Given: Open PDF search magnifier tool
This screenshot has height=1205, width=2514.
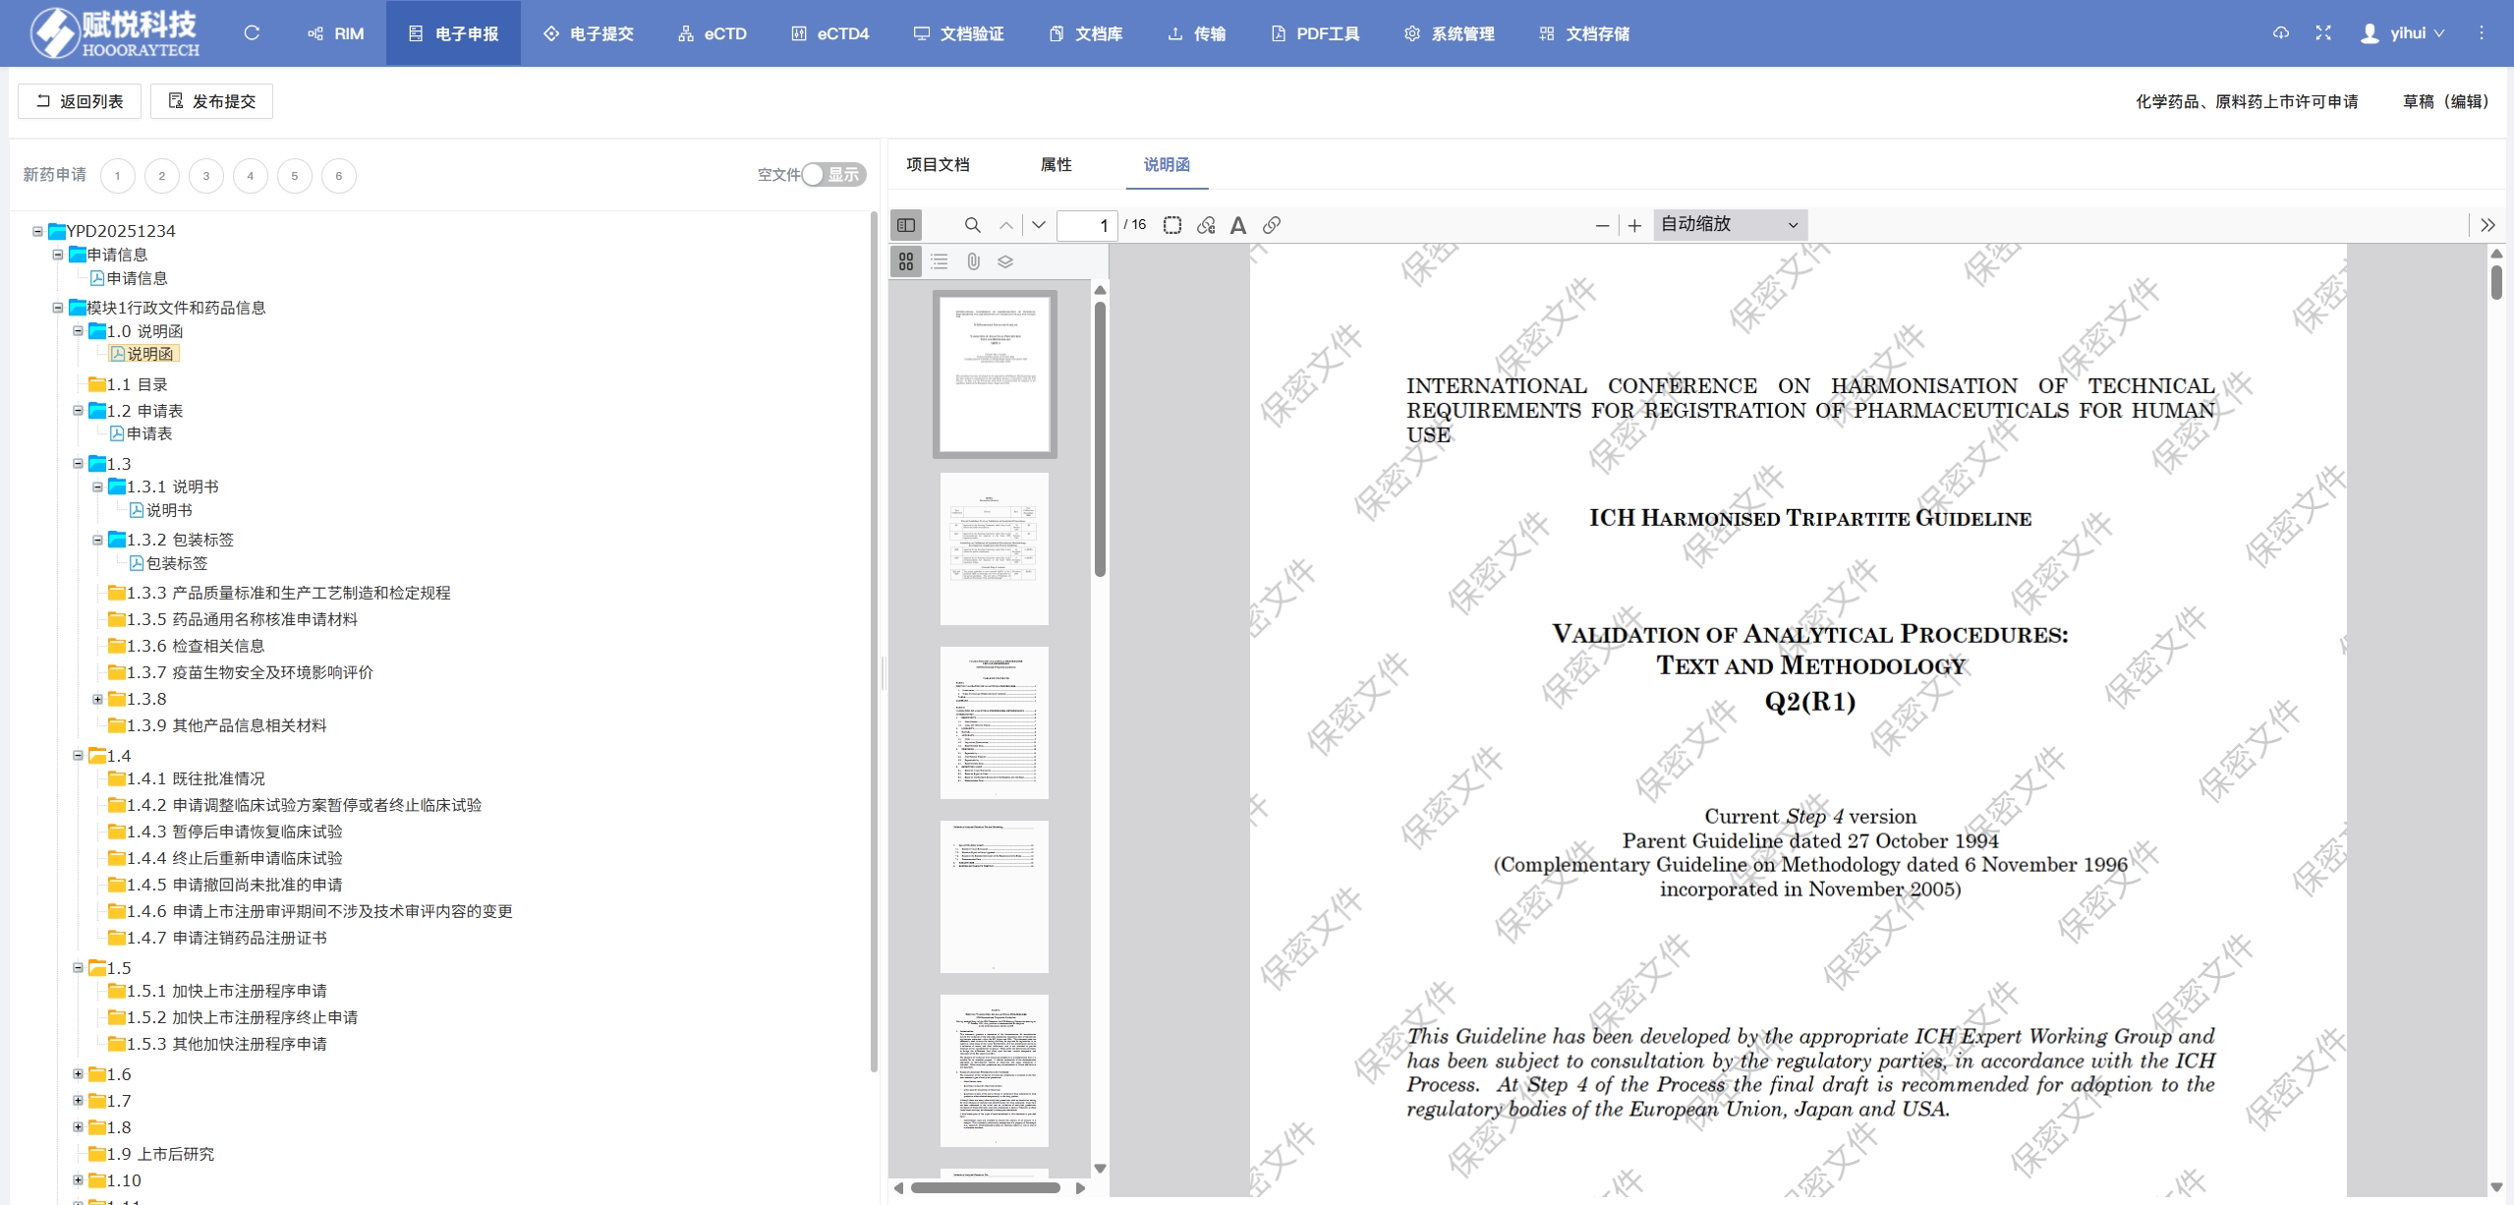Looking at the screenshot, I should (x=972, y=225).
